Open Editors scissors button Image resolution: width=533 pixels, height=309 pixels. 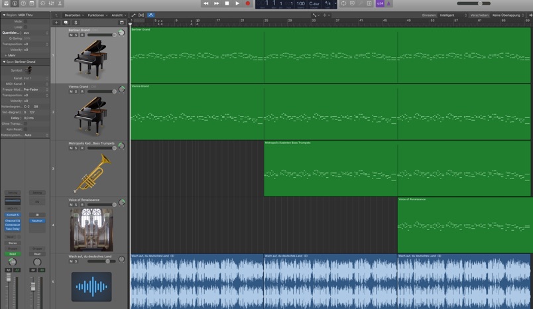(60, 3)
